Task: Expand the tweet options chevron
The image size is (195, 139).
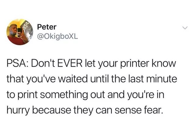Action: (185, 28)
